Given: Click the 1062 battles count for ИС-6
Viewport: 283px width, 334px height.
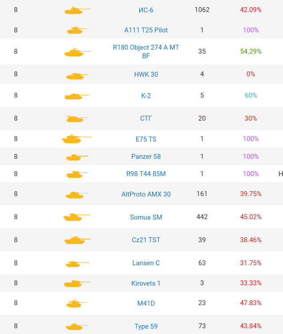Looking at the screenshot, I should pyautogui.click(x=202, y=9).
